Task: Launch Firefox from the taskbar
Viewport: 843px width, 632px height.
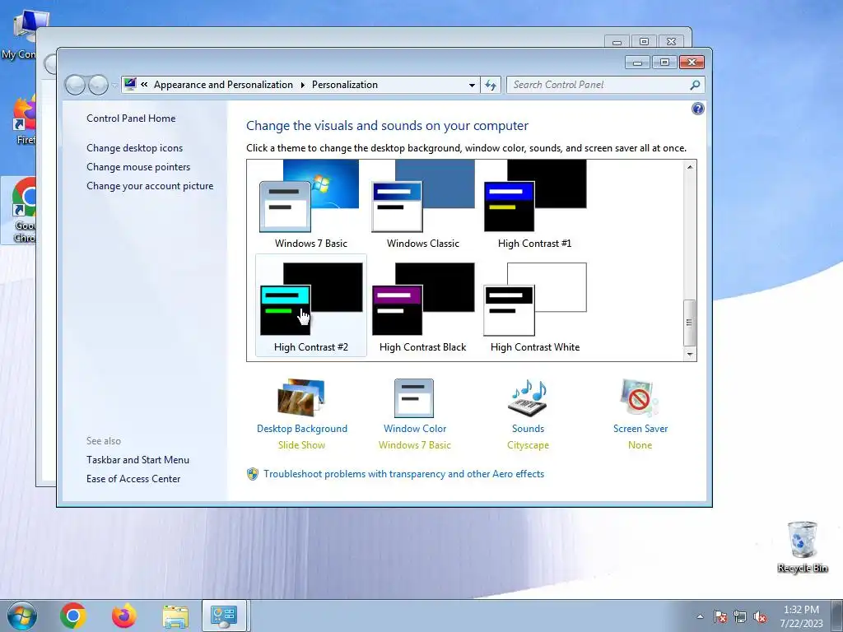Action: point(123,616)
